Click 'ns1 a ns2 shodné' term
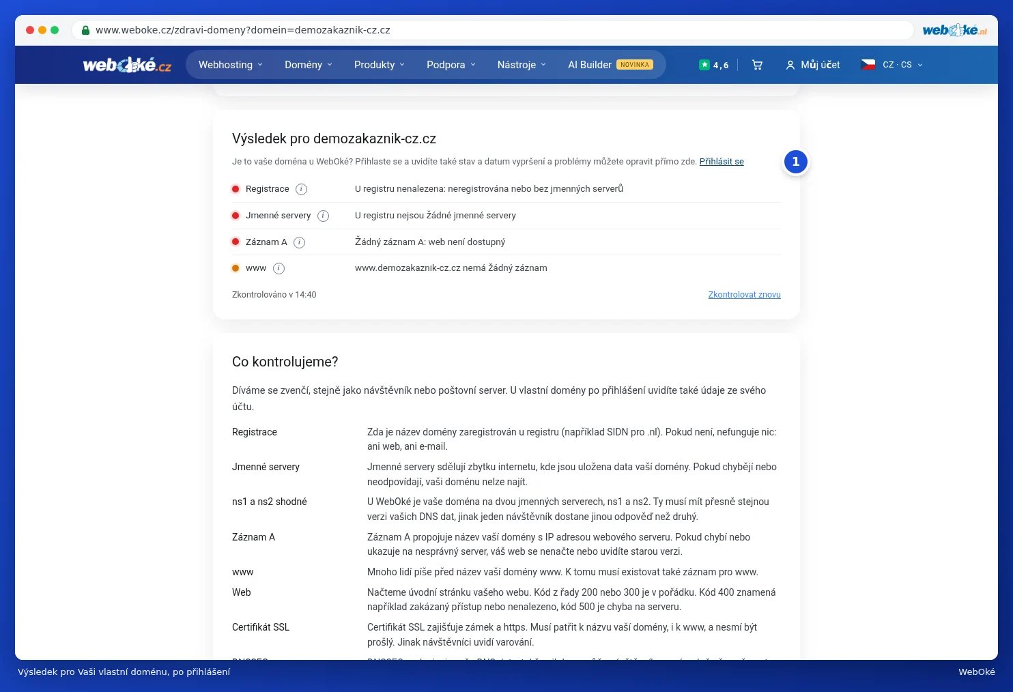 (x=270, y=502)
